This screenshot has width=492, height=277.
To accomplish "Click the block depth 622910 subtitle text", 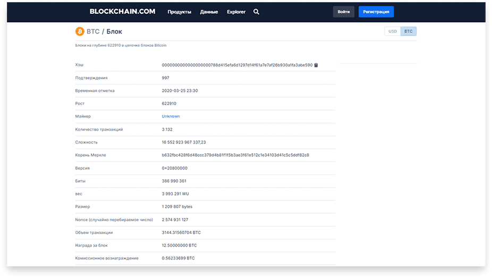I will (121, 45).
